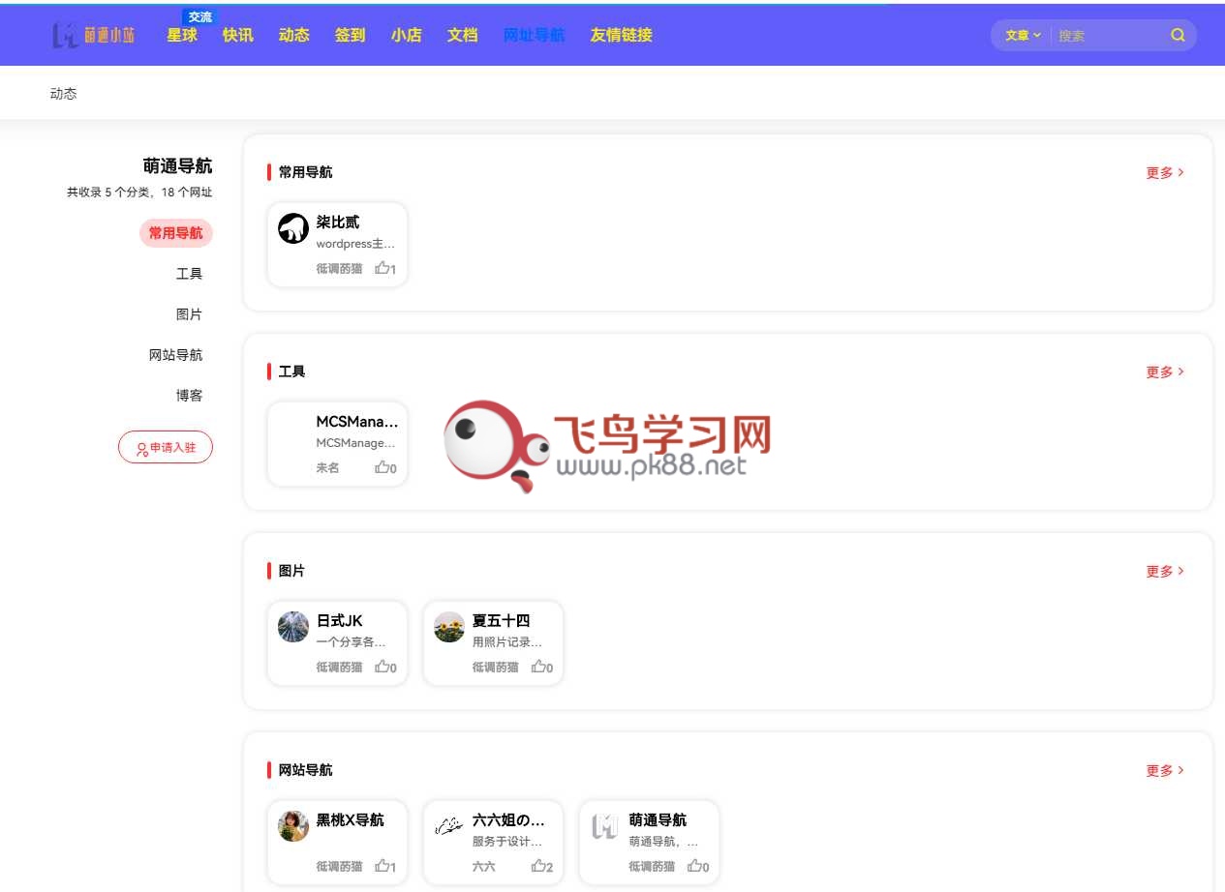Expand 更多 for 图片 section
The image size is (1225, 892).
click(1164, 572)
